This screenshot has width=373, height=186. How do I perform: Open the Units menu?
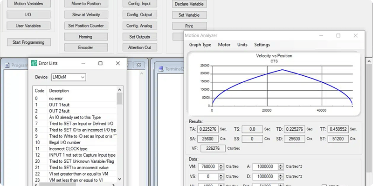coord(242,45)
